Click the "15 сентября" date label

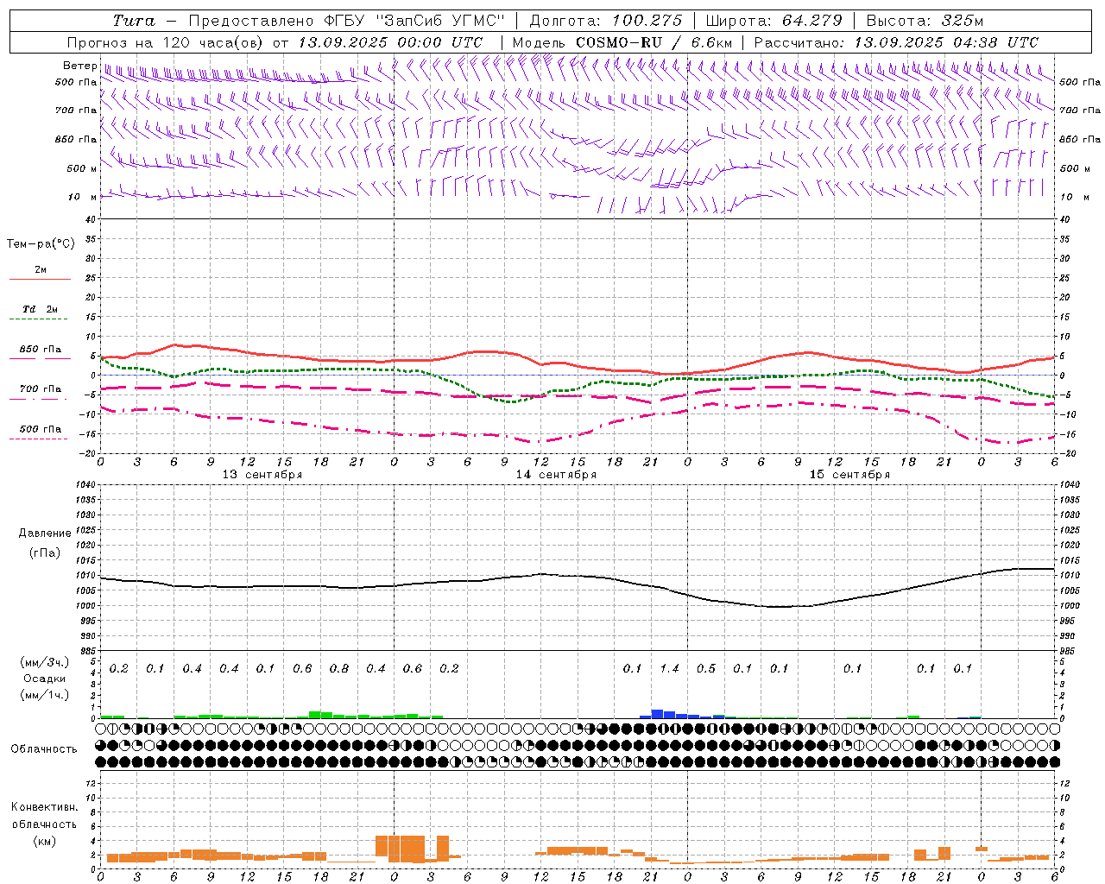(849, 475)
